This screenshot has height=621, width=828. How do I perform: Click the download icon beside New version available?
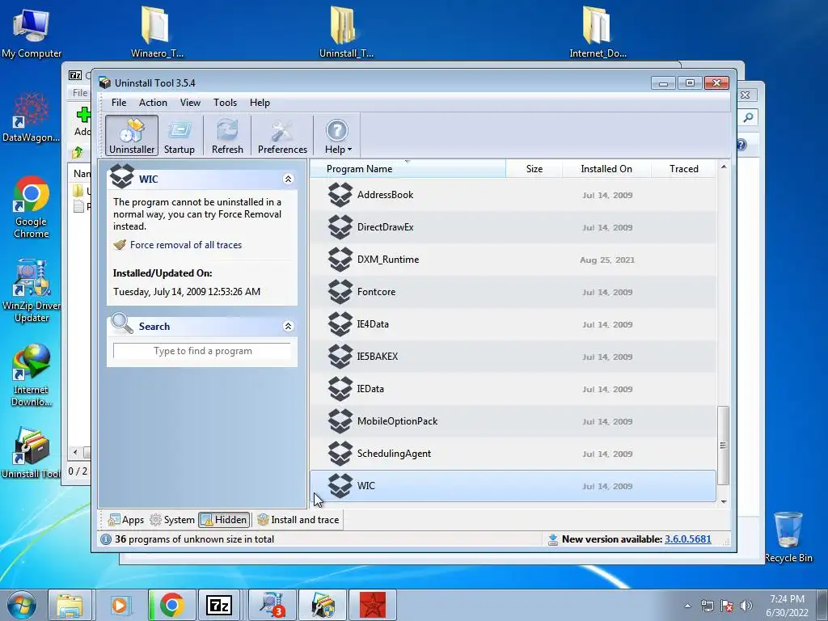click(x=553, y=539)
